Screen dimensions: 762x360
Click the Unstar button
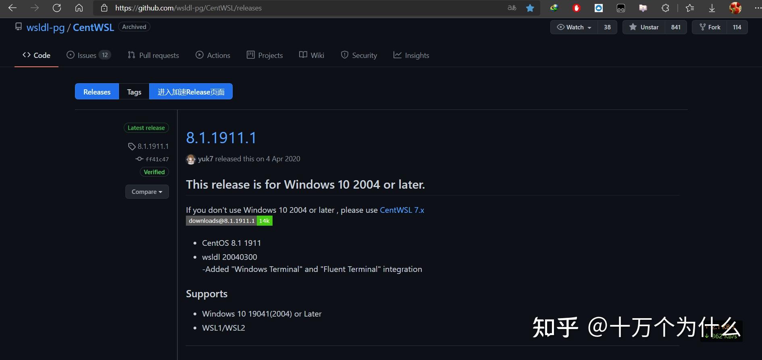pos(644,27)
